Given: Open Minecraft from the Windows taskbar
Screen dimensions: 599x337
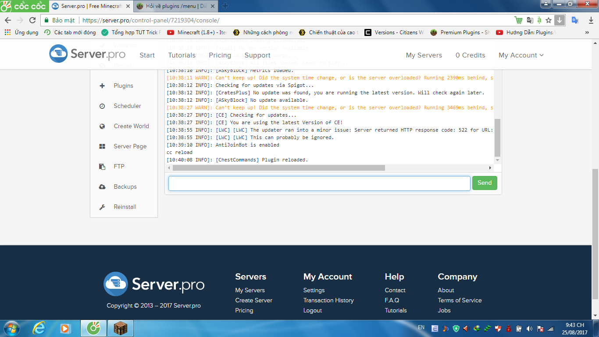Looking at the screenshot, I should 120,328.
